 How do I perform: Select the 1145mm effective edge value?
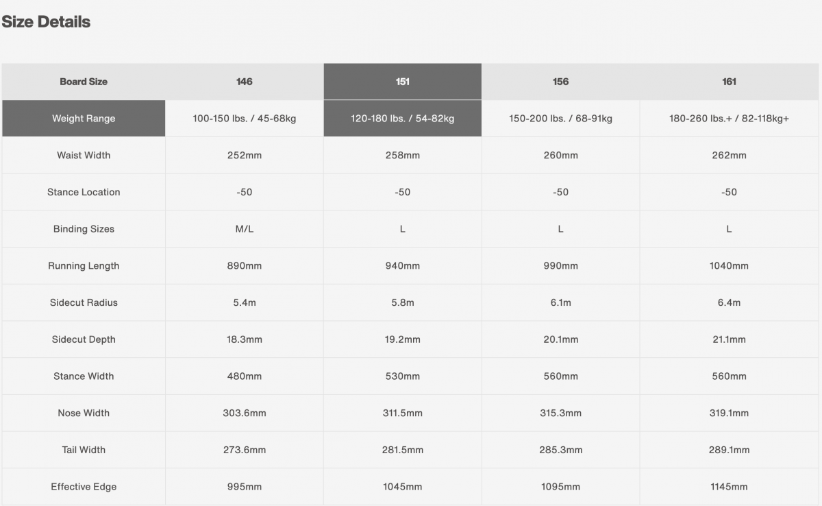point(730,487)
